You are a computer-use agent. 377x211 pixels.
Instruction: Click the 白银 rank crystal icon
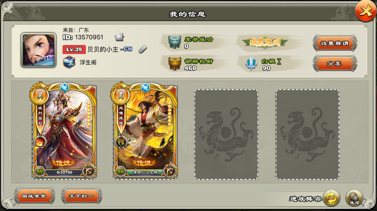251,64
